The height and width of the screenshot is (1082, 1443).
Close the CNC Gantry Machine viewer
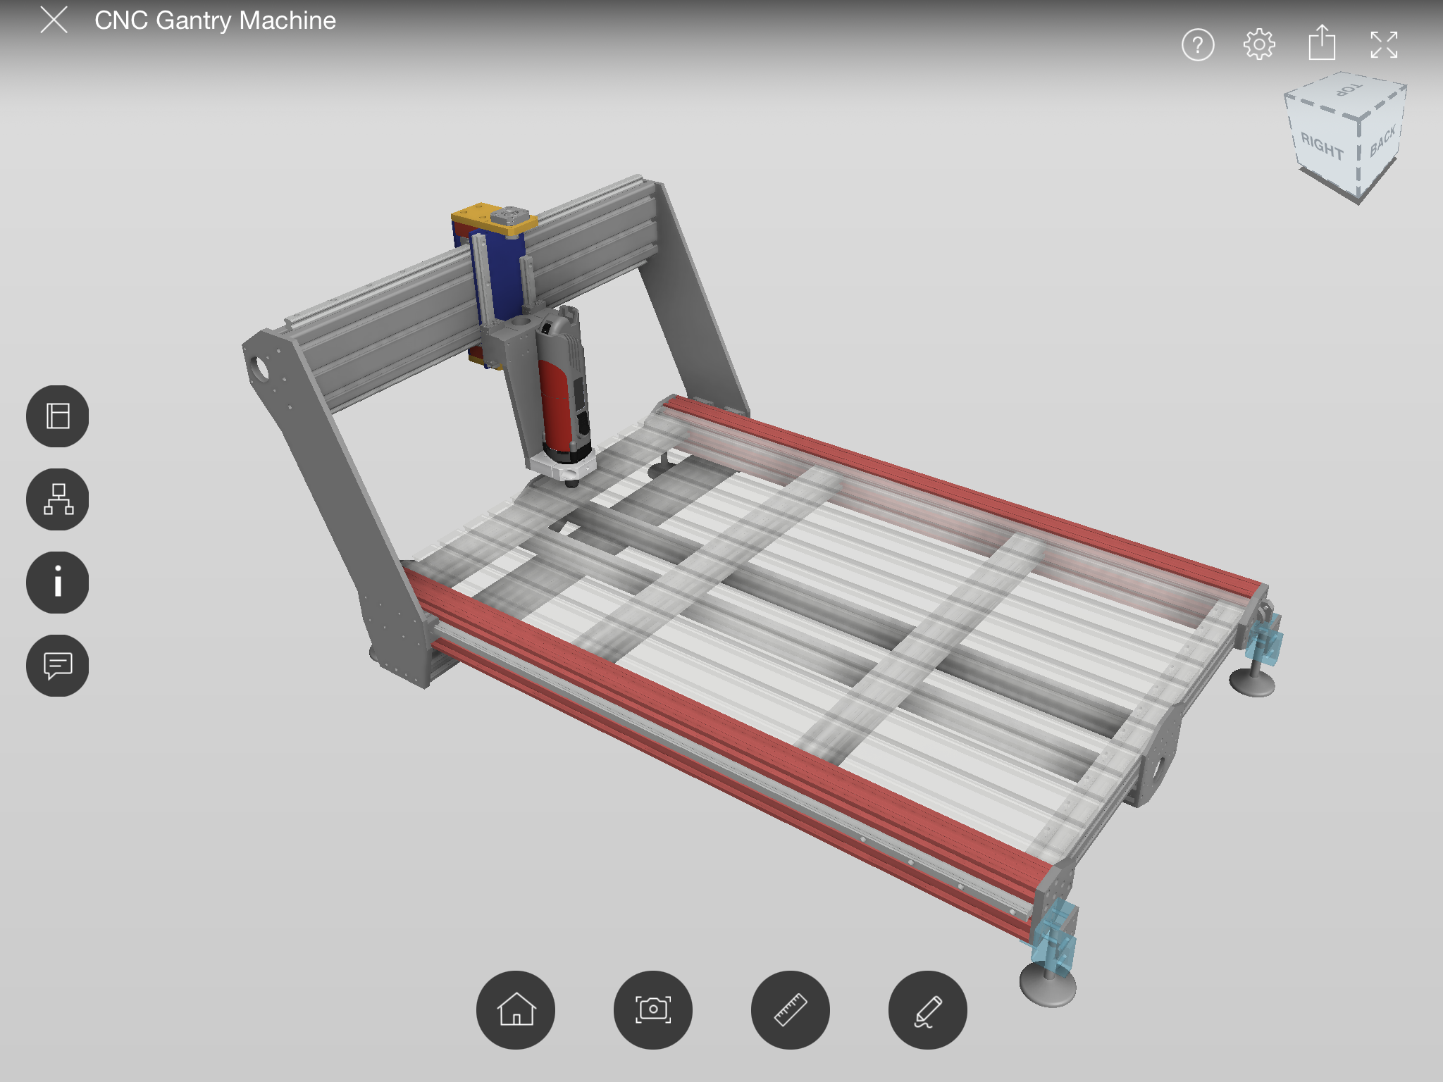pos(54,20)
